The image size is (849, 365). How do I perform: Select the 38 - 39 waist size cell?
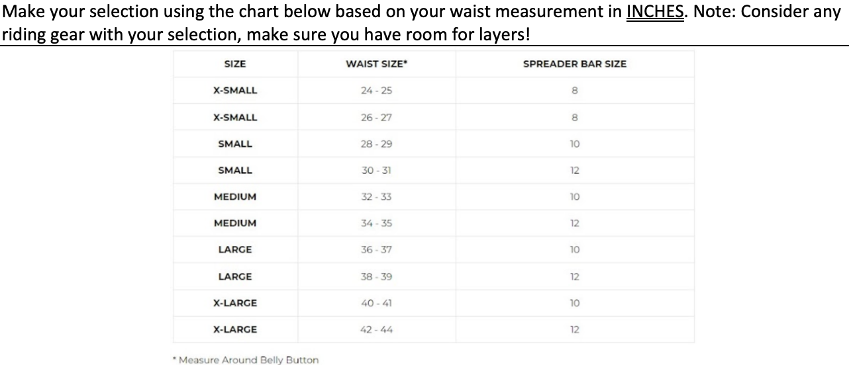(376, 276)
